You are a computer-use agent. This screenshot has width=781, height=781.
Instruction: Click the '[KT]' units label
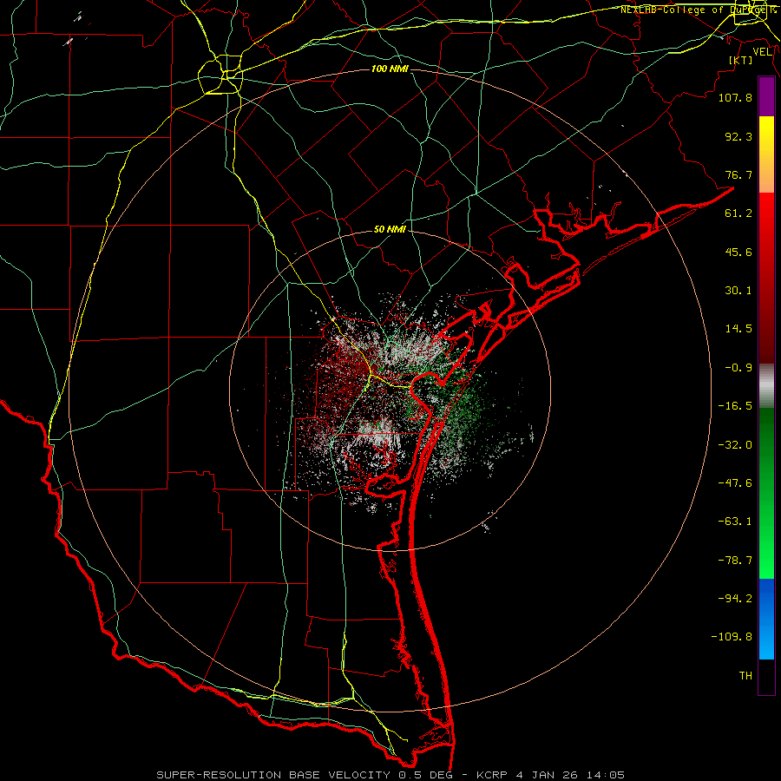(741, 60)
